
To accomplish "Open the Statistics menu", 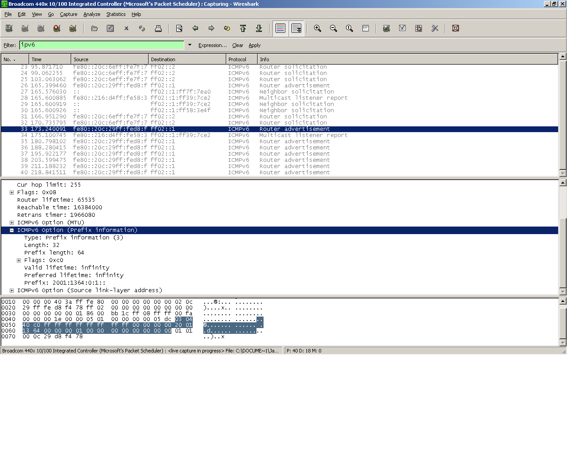I will (116, 14).
